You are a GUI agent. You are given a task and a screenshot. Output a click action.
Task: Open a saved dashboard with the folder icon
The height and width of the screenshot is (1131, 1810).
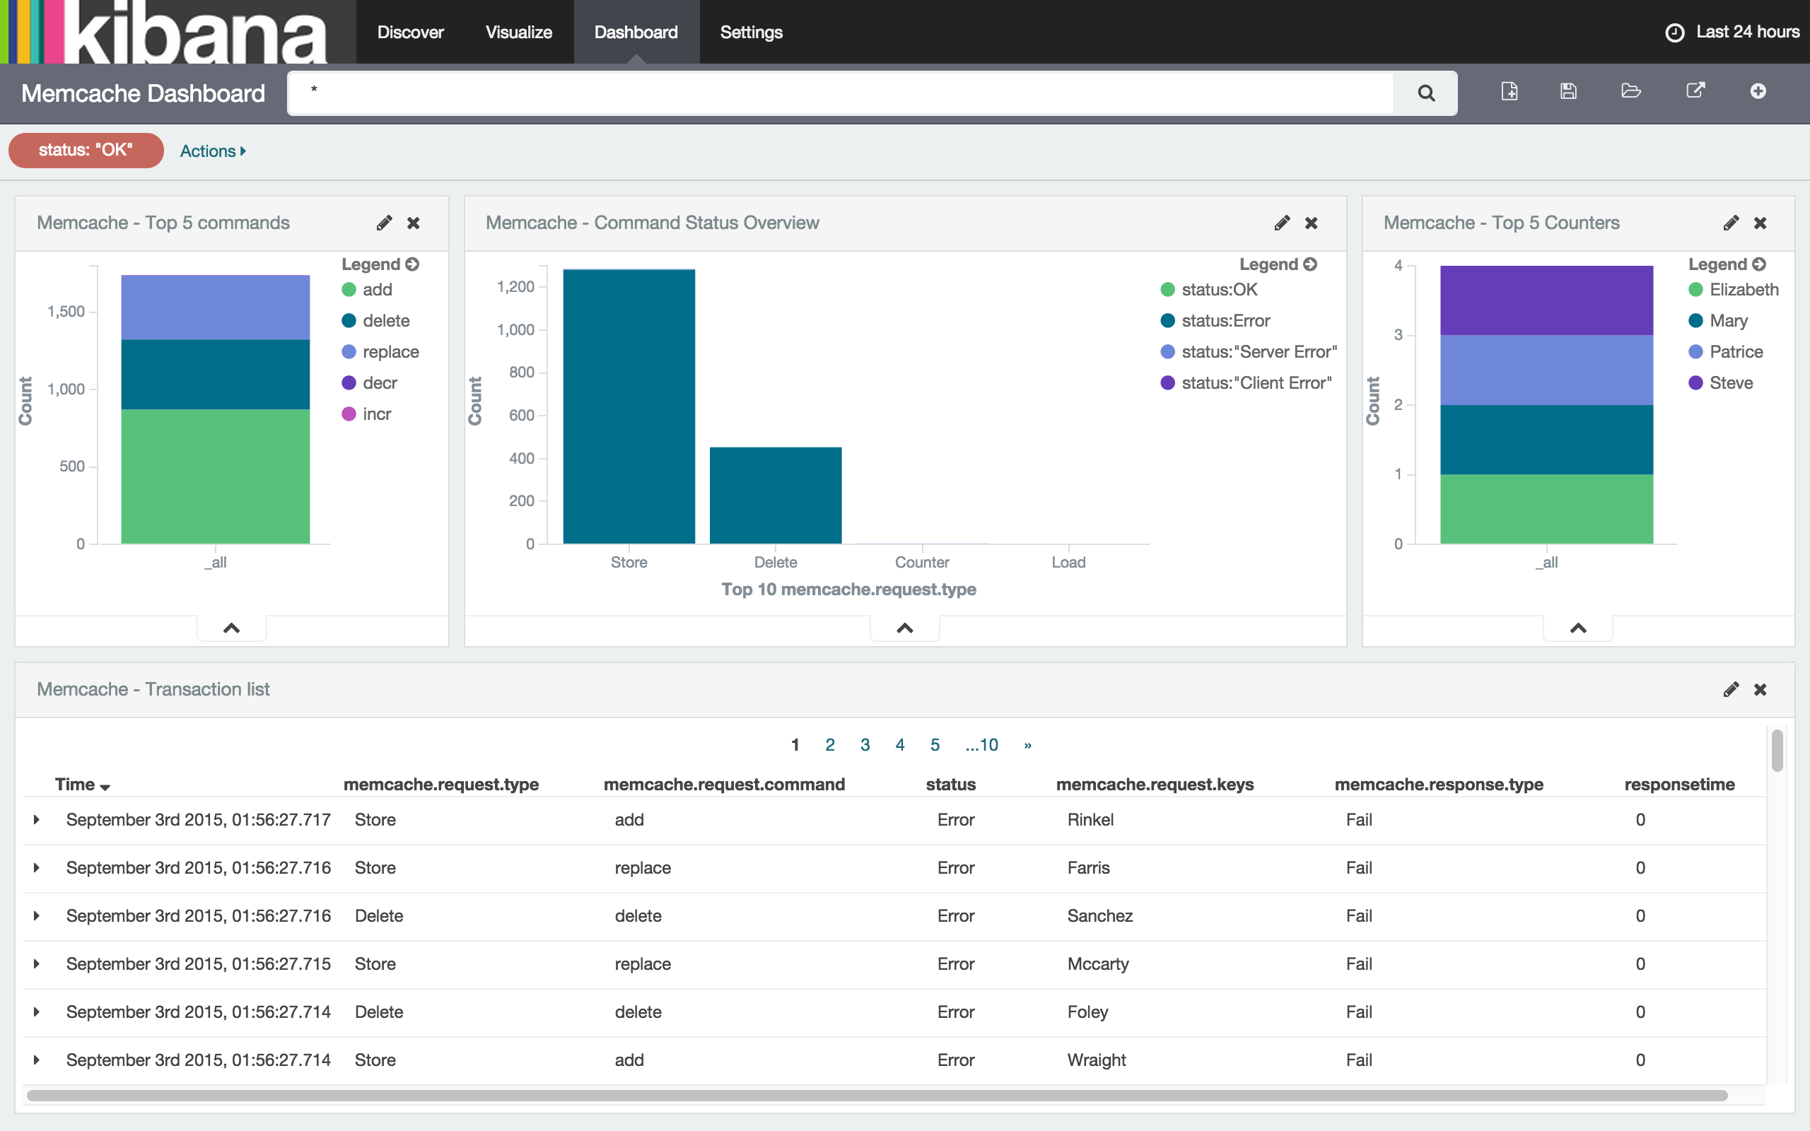tap(1630, 91)
